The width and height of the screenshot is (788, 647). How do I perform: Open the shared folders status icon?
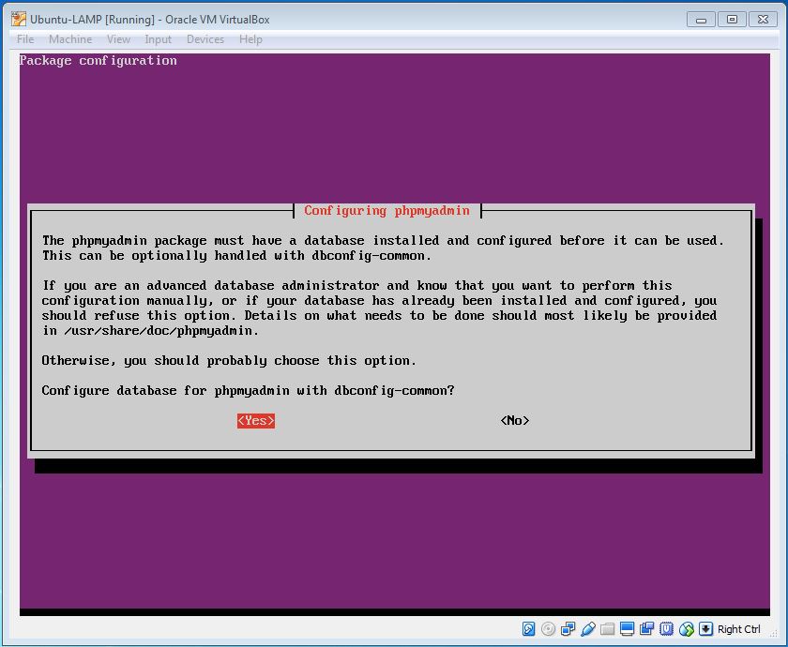(x=608, y=628)
